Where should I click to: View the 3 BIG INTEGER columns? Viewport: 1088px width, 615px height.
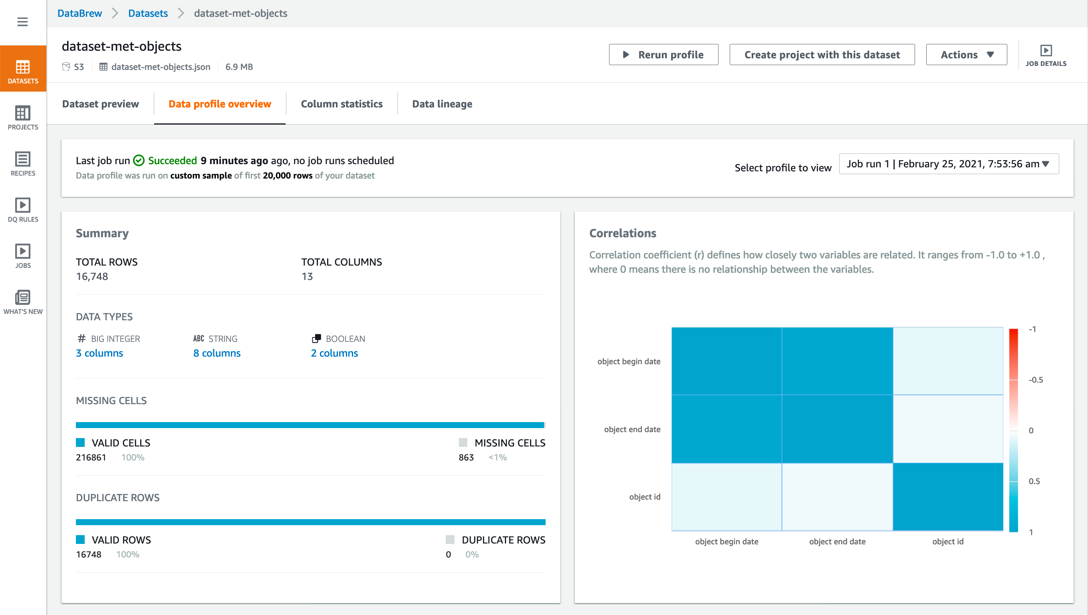(x=99, y=353)
